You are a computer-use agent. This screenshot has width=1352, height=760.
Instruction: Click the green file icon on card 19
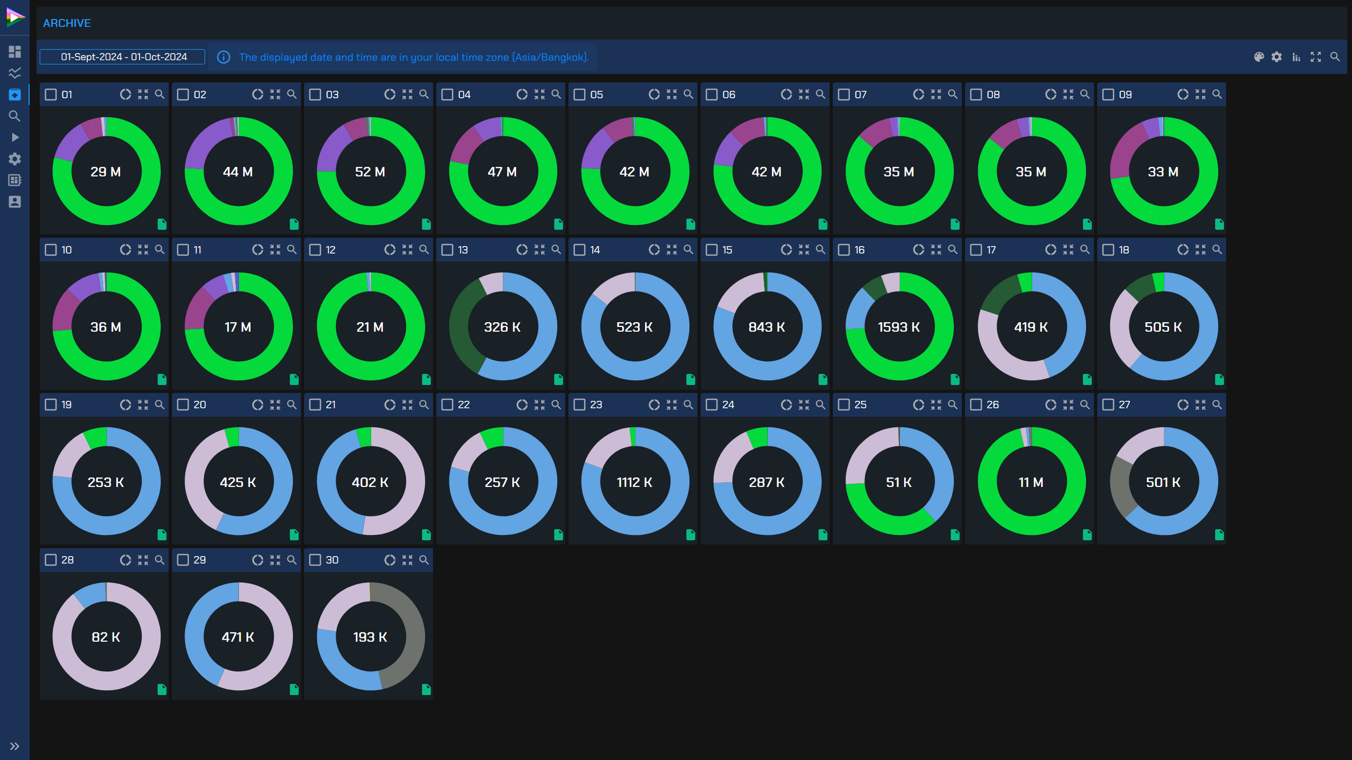[162, 535]
